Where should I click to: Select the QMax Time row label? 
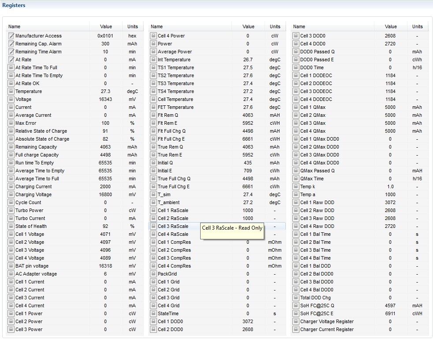coord(312,179)
